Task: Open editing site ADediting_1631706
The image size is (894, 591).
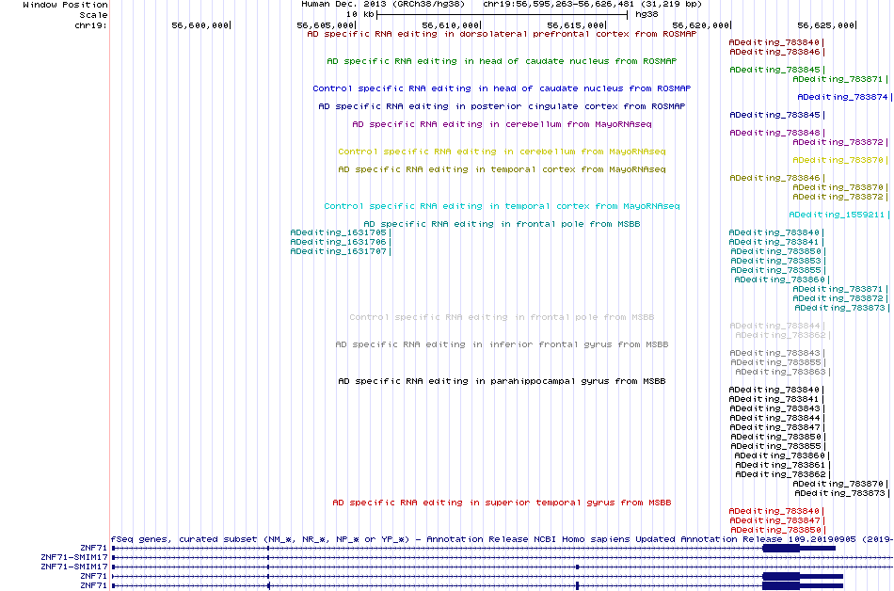Action: click(x=341, y=242)
